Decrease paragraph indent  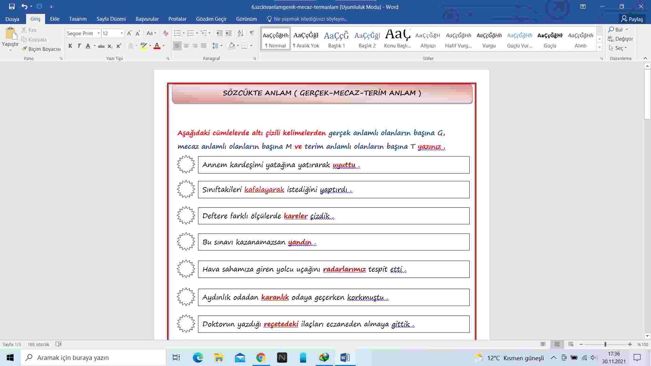(x=220, y=33)
